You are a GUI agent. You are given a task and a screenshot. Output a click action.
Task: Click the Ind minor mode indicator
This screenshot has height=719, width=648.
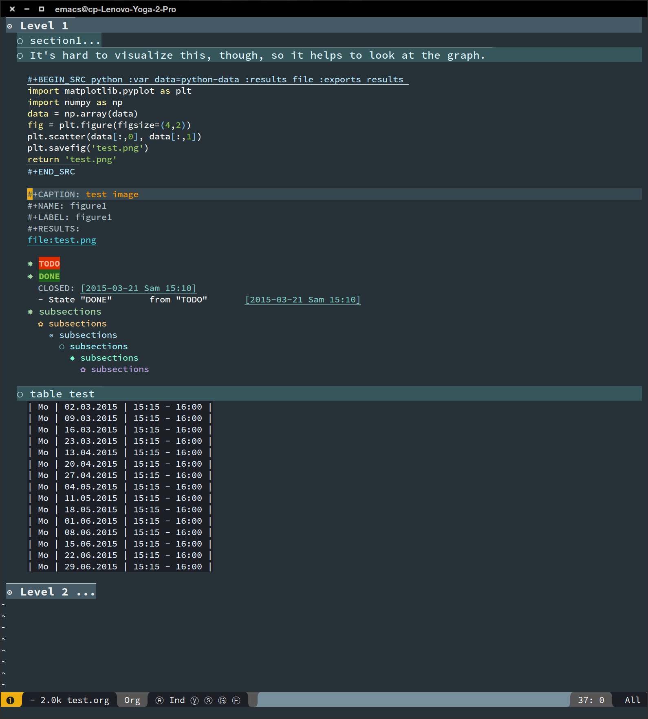(177, 700)
